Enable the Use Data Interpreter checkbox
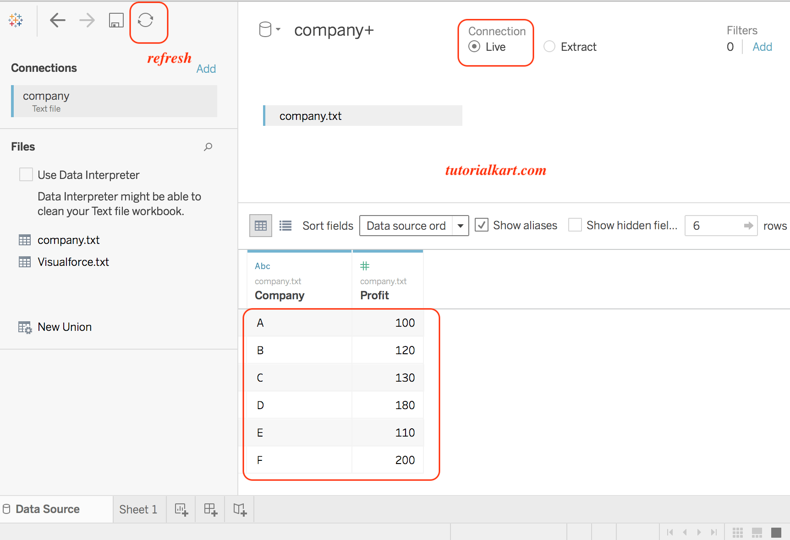The width and height of the screenshot is (790, 540). 26,174
